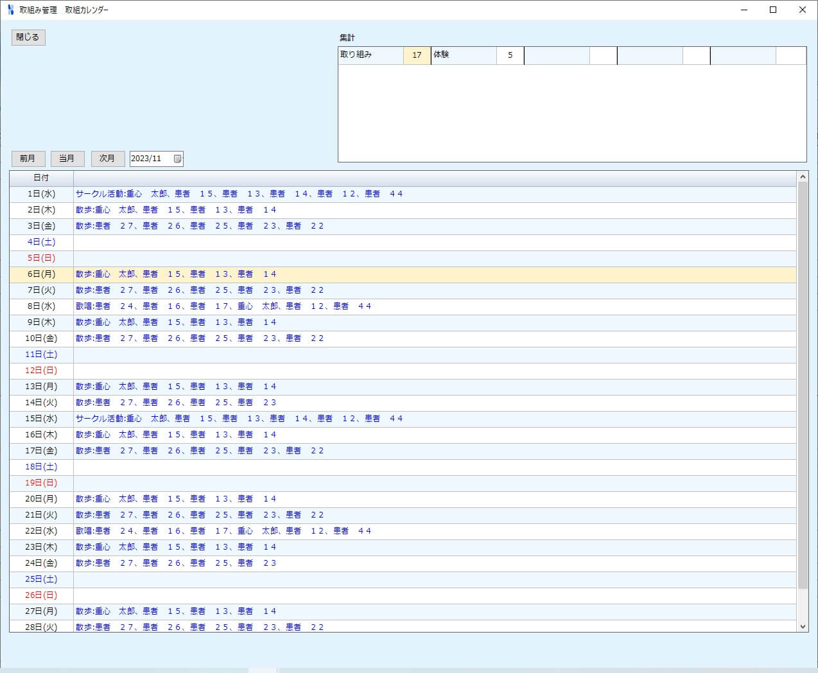Click the 12日(日) Sunday date cell

coord(41,371)
